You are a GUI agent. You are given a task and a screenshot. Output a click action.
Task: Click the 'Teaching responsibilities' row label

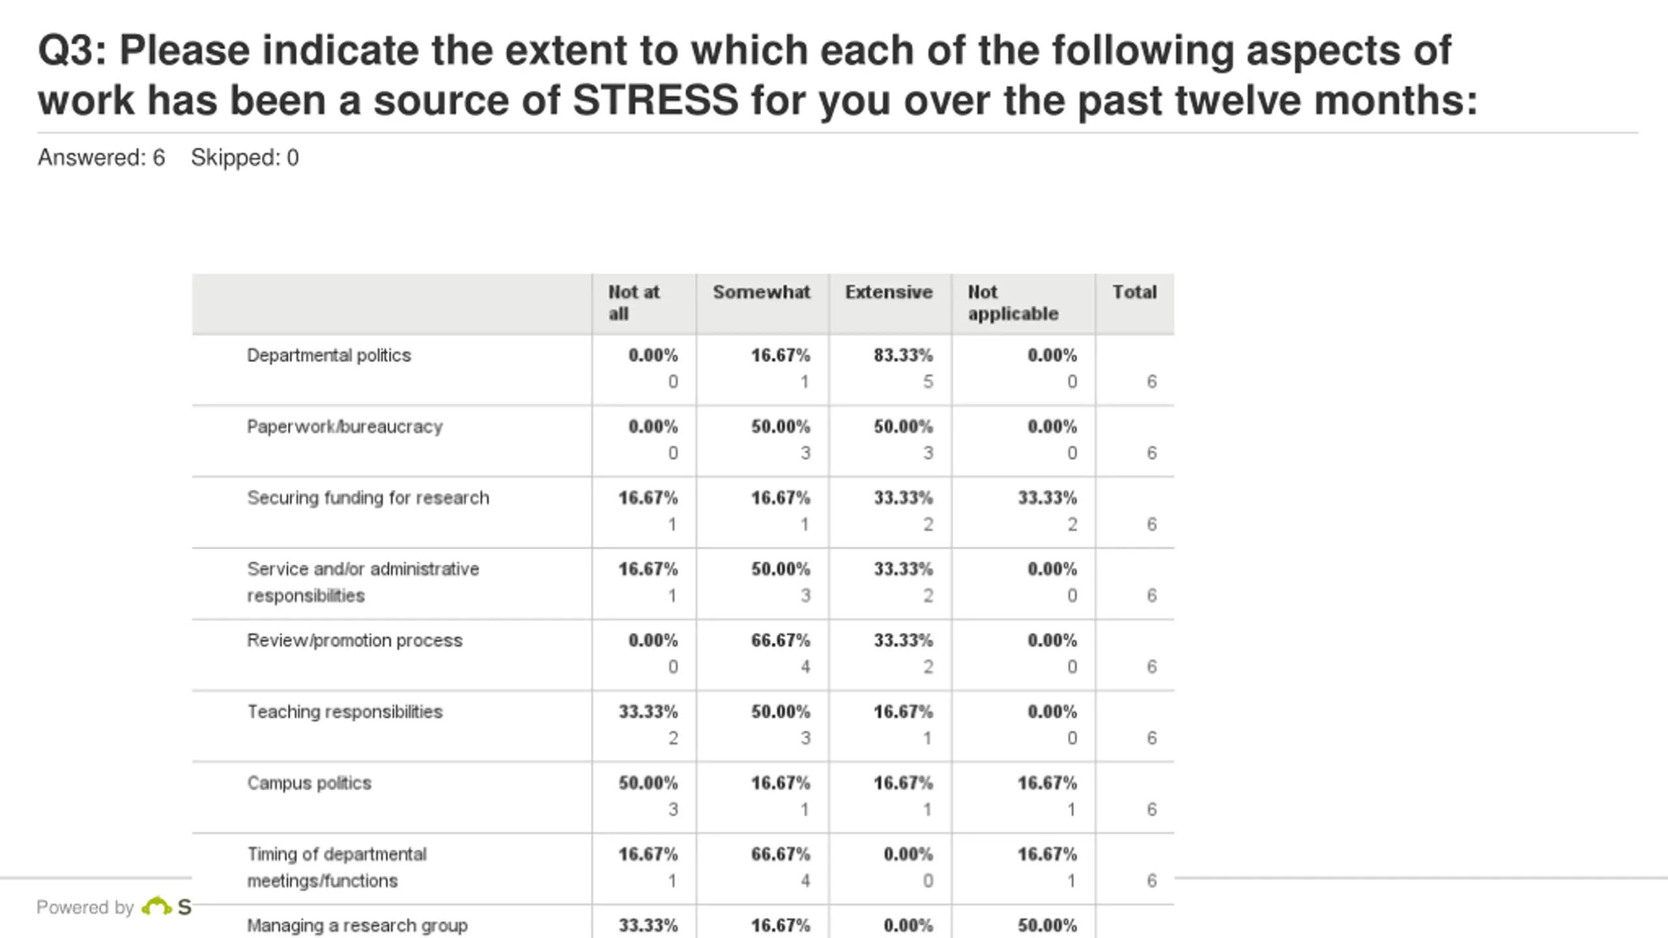[345, 712]
